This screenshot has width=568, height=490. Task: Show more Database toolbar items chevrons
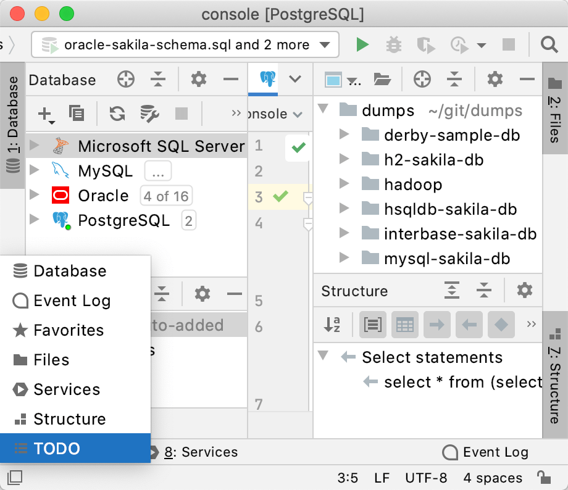click(236, 113)
